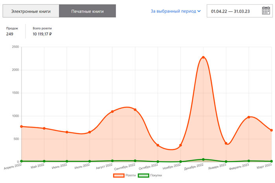Switch to Электронные книги tab

(x=31, y=11)
